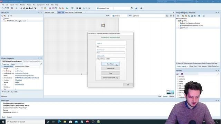The width and height of the screenshot is (221, 124).
Task: Click the green Run button in toolbar
Action: (x=67, y=8)
